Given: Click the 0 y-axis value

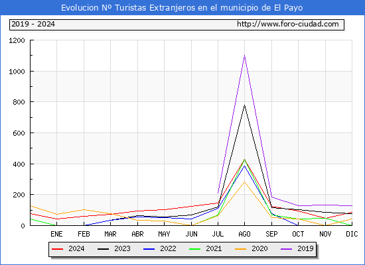Looking at the screenshot, I should [x=23, y=226].
